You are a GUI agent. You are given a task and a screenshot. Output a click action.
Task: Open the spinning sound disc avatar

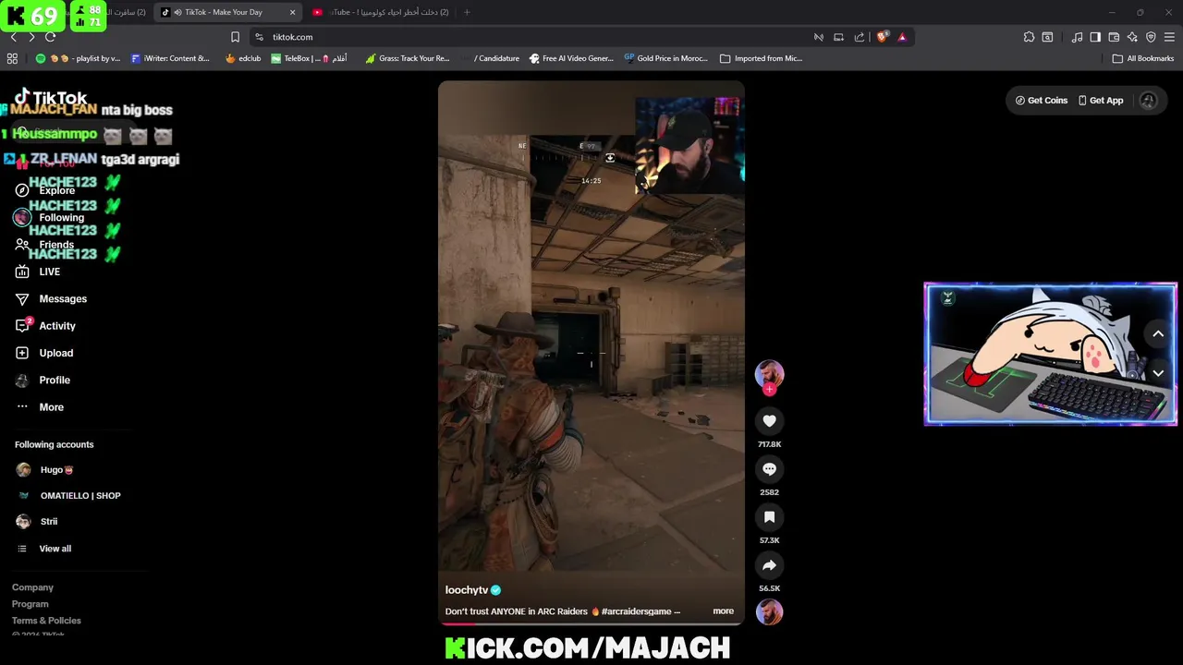point(769,611)
